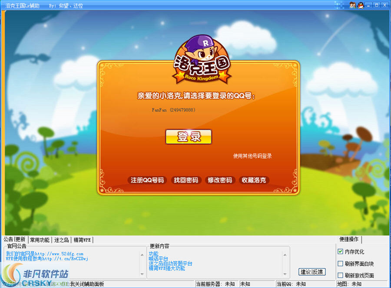
Task: Click the WPE tutorial line t.cn/RvCZDwj
Action: (47, 258)
